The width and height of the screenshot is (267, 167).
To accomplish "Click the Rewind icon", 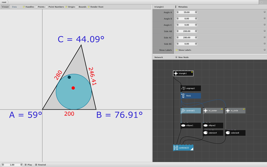I will (x=36, y=165).
